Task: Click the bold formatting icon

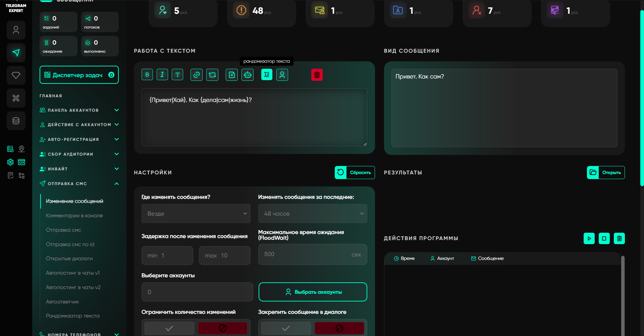Action: pyautogui.click(x=147, y=75)
